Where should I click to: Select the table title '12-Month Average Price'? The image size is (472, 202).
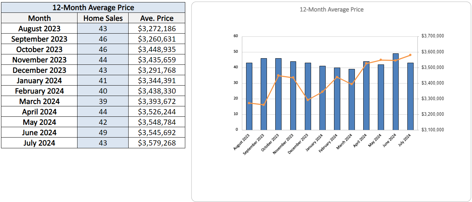click(x=93, y=8)
